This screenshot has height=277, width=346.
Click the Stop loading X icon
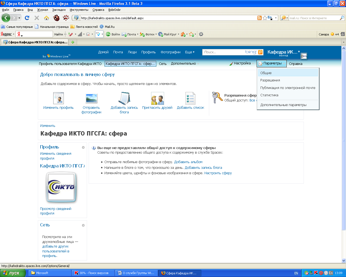37,18
